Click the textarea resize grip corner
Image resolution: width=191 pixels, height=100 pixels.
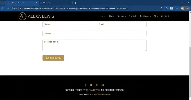click(146, 50)
